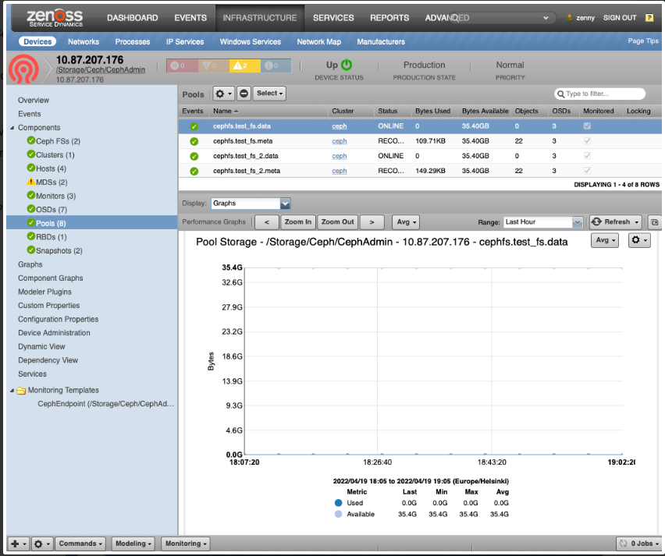
Task: Toggle Monitored checkbox for cephfs.test_fs.data
Action: pyautogui.click(x=587, y=126)
